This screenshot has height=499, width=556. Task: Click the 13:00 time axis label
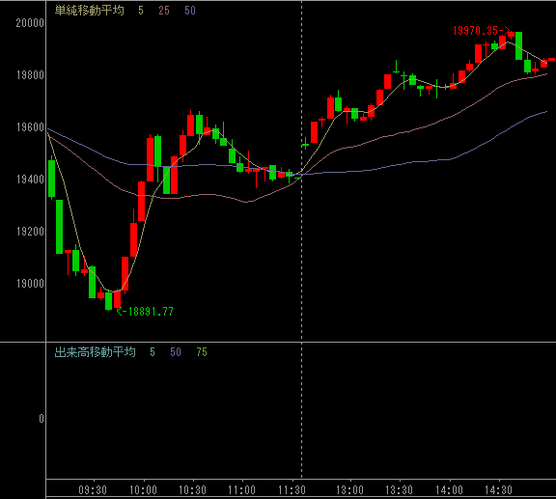[349, 490]
